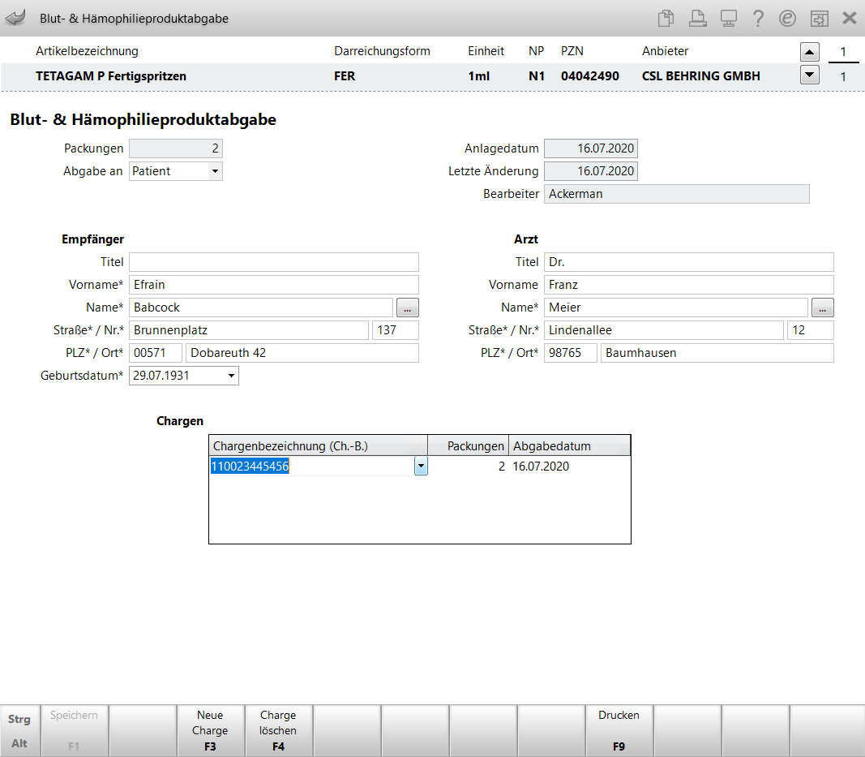Click the Einheit value 1ml
Image resolution: width=865 pixels, height=757 pixels.
point(479,76)
